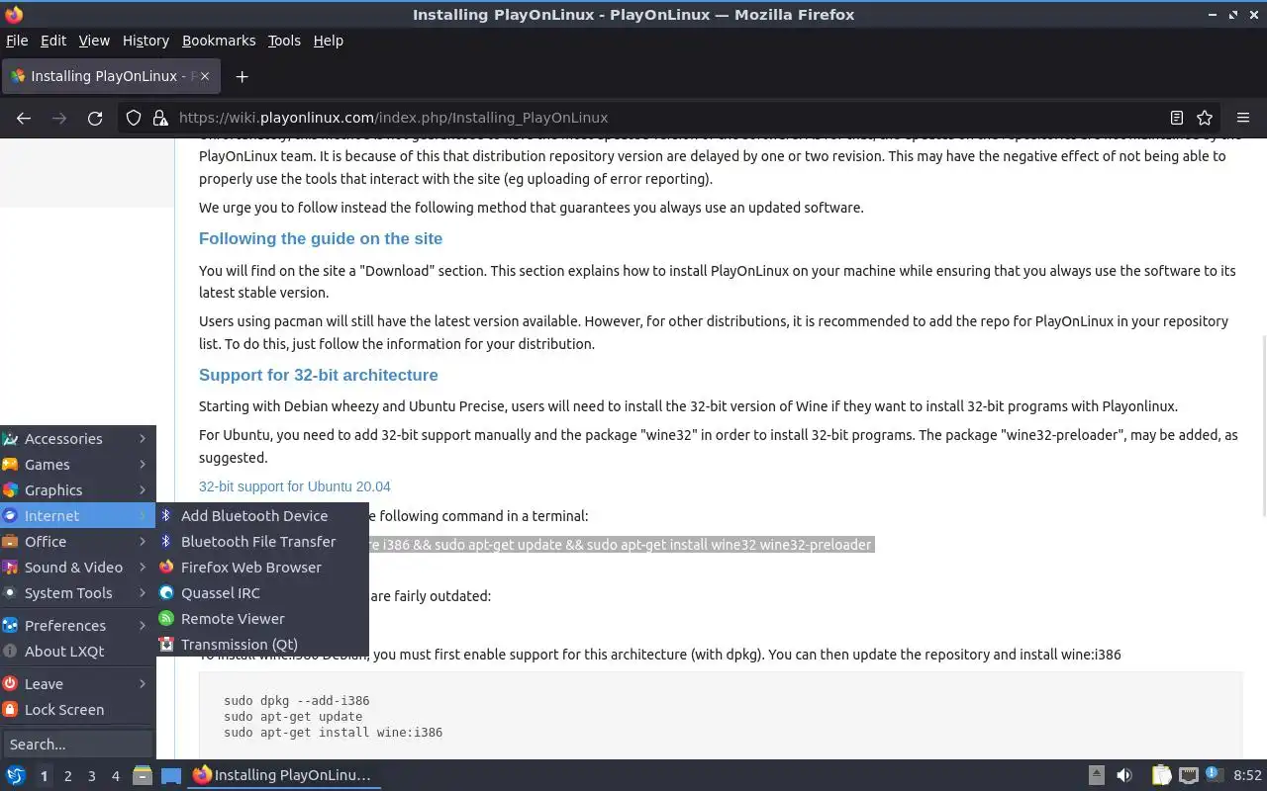
Task: Click the Installing PlayOnLinux taskbar window button
Action: tap(284, 775)
